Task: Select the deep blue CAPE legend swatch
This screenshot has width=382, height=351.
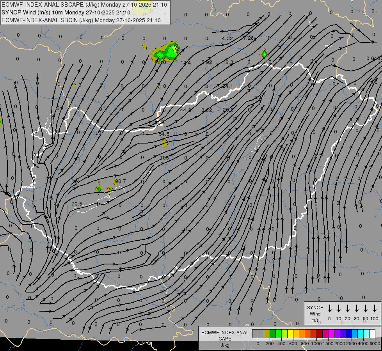Action: pyautogui.click(x=349, y=334)
